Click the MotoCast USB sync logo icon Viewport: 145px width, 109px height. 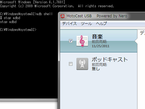[63, 16]
